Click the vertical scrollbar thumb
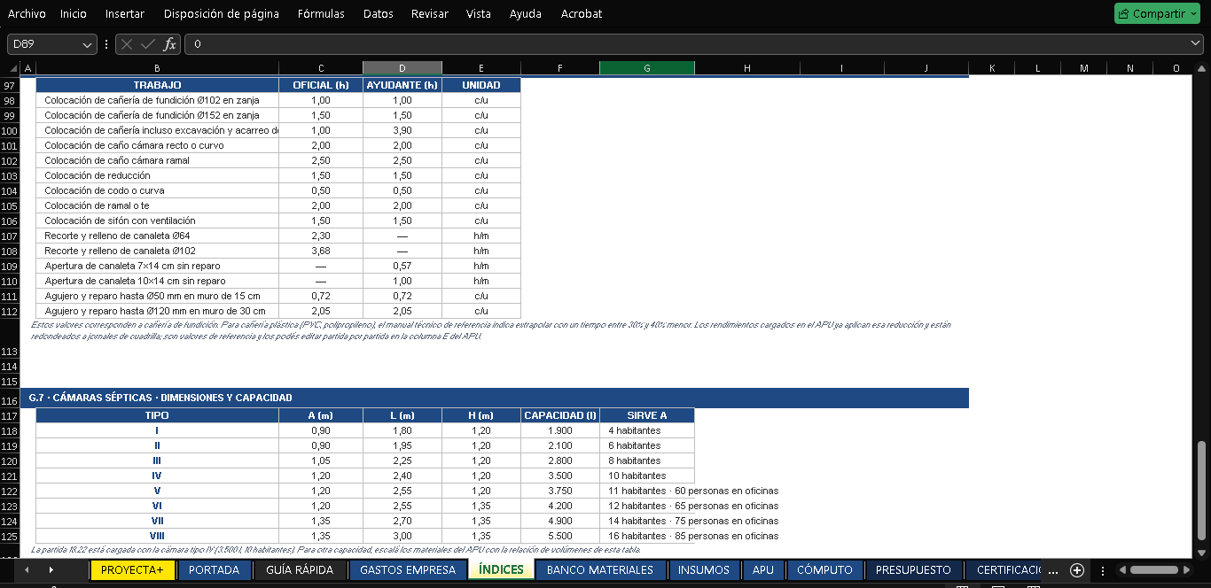 tap(1202, 490)
